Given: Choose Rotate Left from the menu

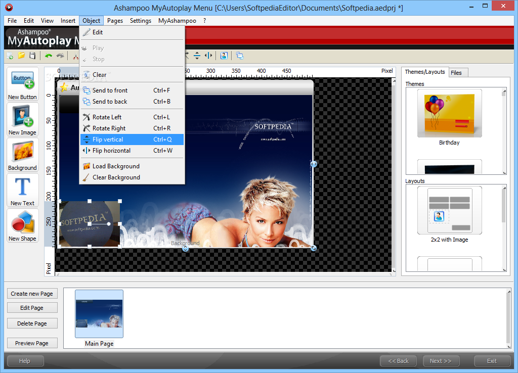Looking at the screenshot, I should coord(132,117).
